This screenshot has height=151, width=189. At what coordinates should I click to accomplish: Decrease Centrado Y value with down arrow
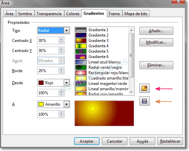pos(61,52)
